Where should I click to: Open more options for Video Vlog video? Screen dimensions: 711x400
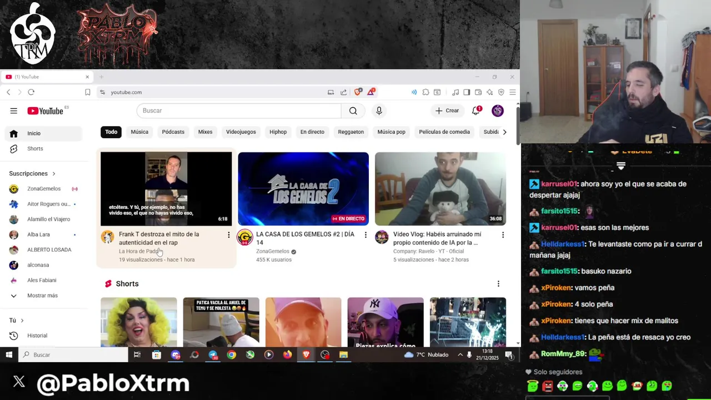(x=503, y=235)
